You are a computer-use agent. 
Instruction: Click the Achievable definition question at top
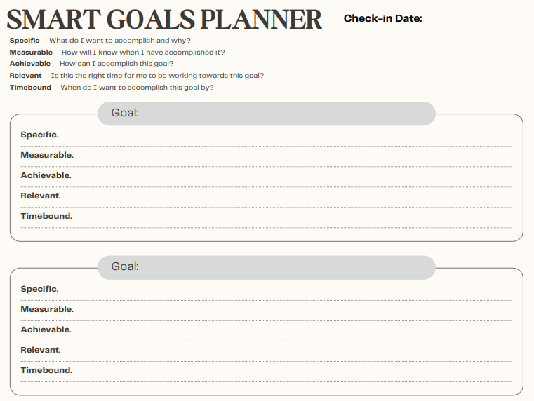pyautogui.click(x=116, y=64)
